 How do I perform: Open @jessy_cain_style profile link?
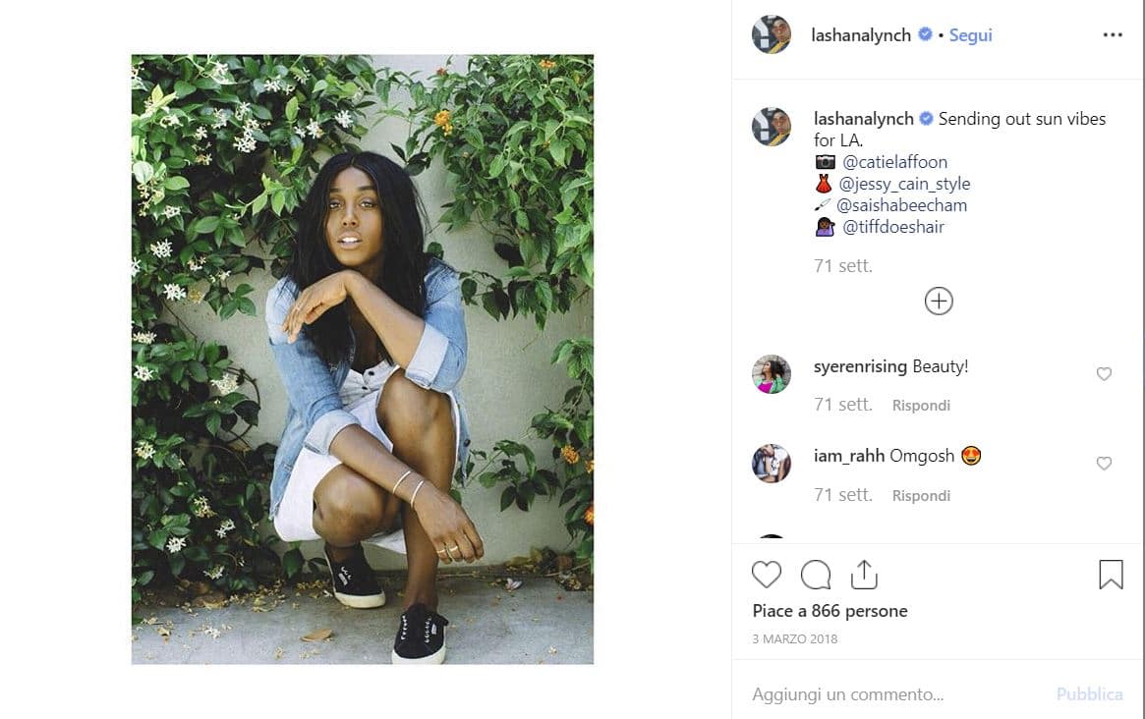click(904, 184)
